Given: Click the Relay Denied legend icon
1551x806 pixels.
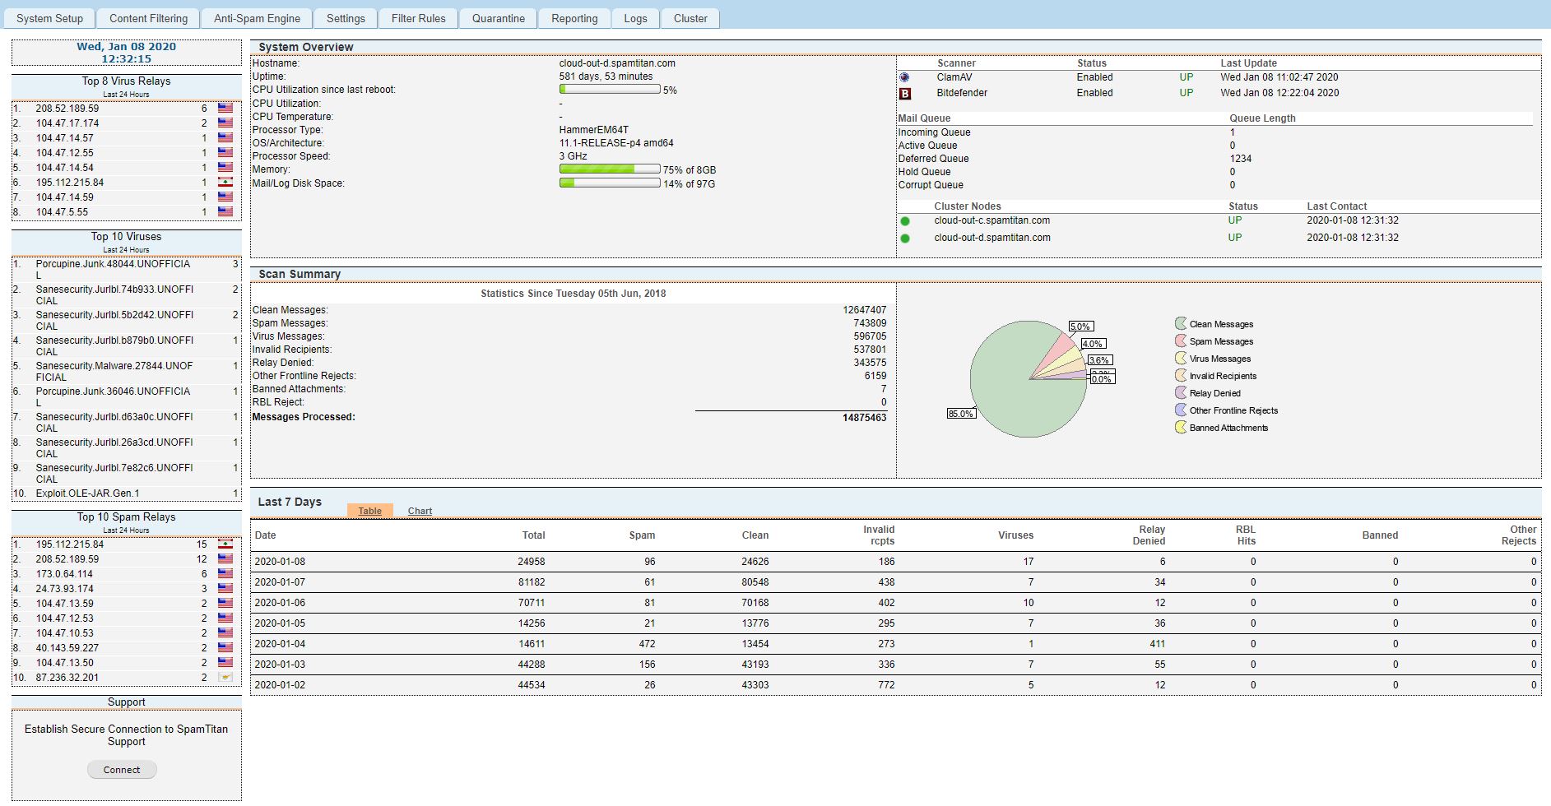Looking at the screenshot, I should [x=1181, y=393].
